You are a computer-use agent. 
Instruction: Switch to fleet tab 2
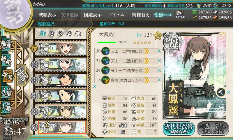coord(52,34)
